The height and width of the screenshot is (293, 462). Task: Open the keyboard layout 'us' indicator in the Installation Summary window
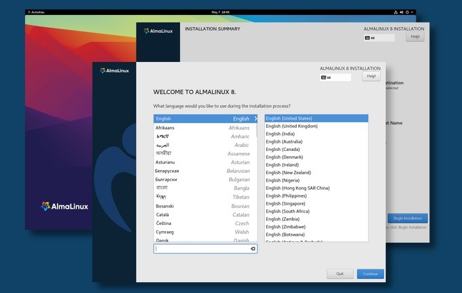tap(379, 38)
